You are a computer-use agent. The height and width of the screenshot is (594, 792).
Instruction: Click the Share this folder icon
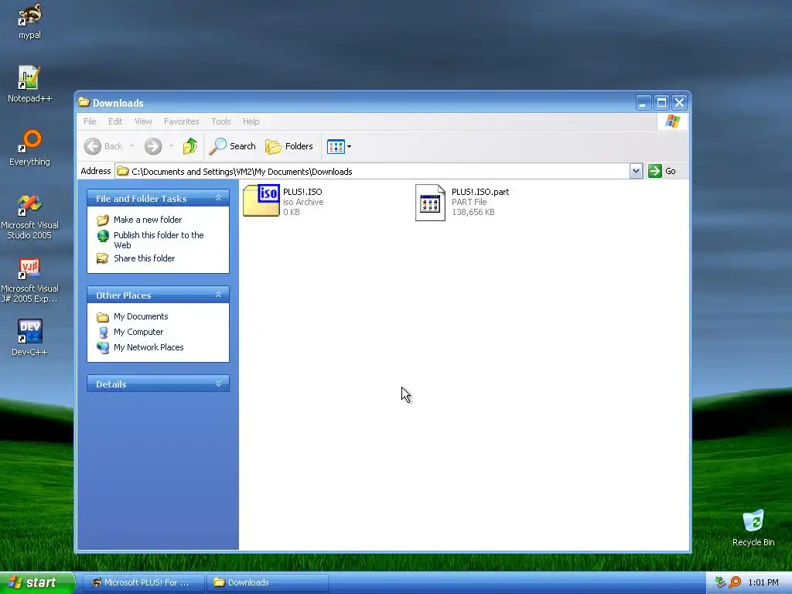point(103,258)
